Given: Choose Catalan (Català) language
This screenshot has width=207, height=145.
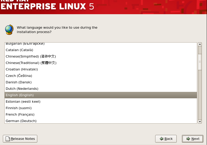Looking at the screenshot, I should [101, 50].
